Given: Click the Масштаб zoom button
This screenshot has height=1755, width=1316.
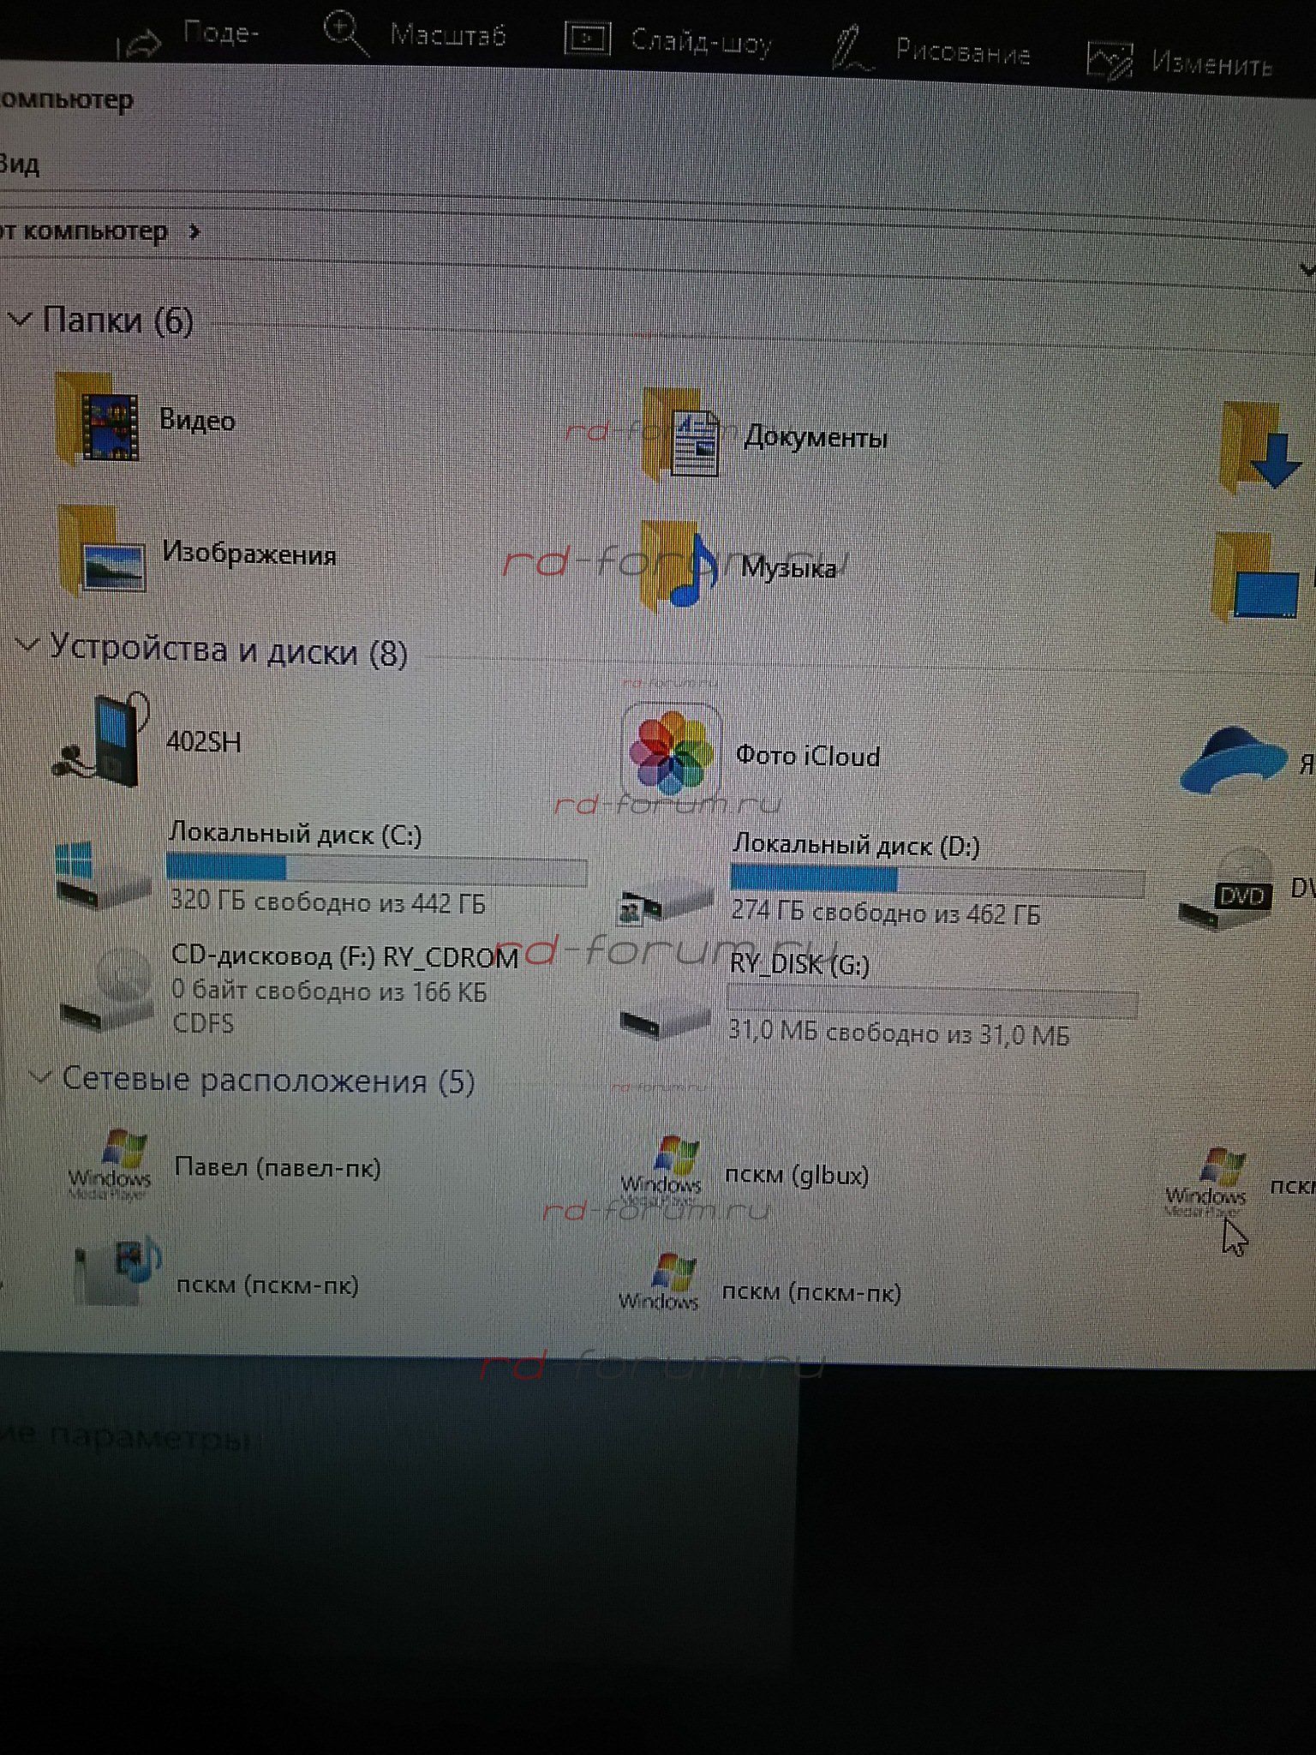Looking at the screenshot, I should (x=416, y=34).
